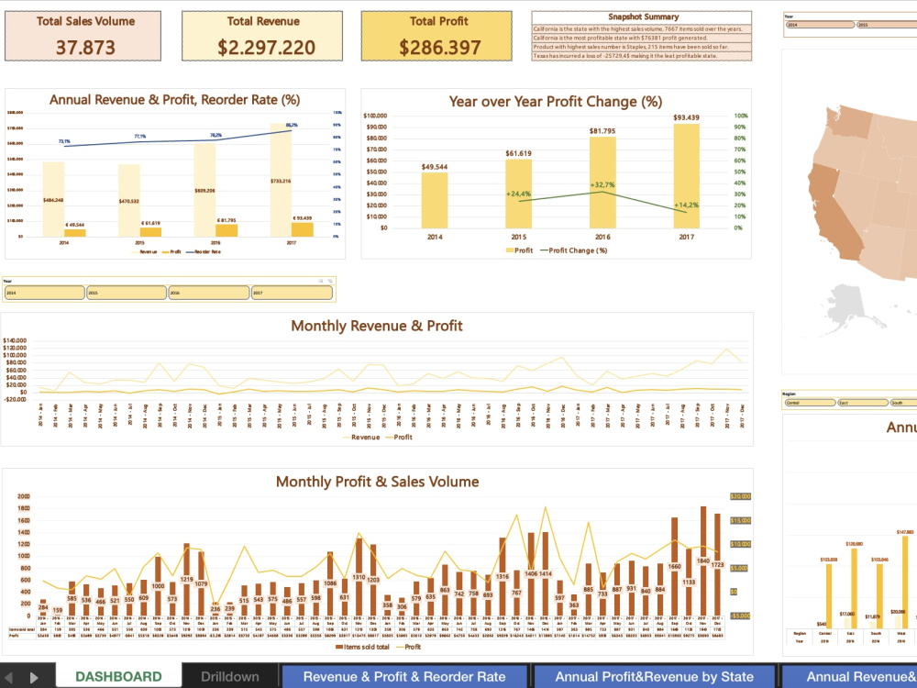917x688 pixels.
Task: Select 2017 in the yellow Year slicer
Action: tap(292, 293)
